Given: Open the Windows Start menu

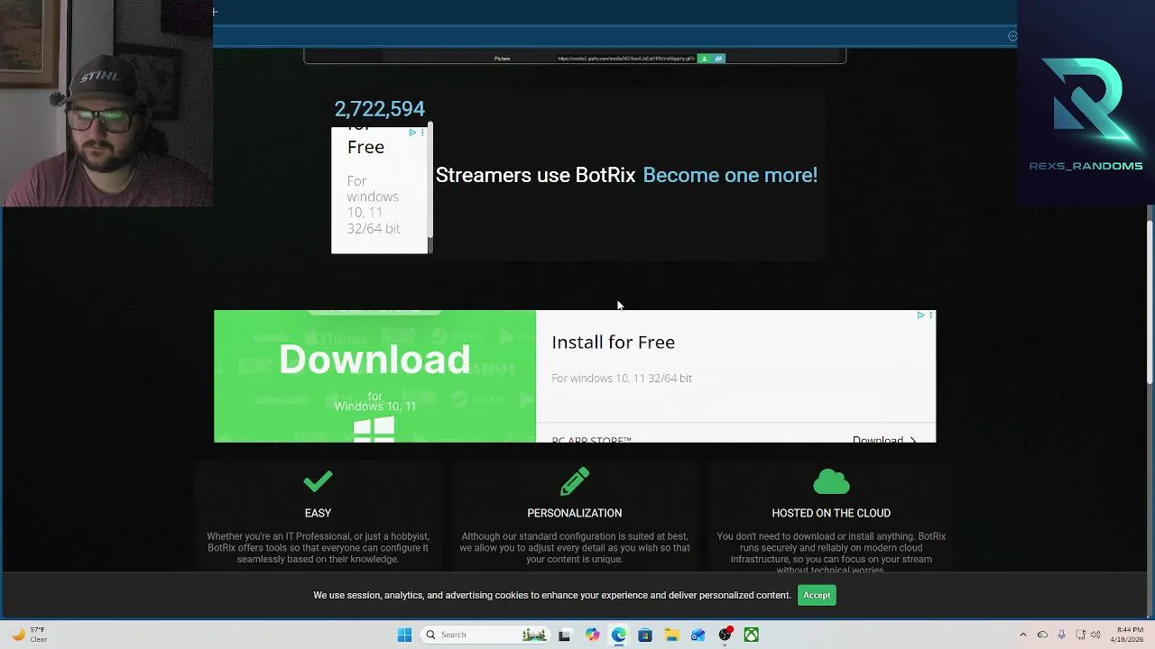Looking at the screenshot, I should click(404, 635).
